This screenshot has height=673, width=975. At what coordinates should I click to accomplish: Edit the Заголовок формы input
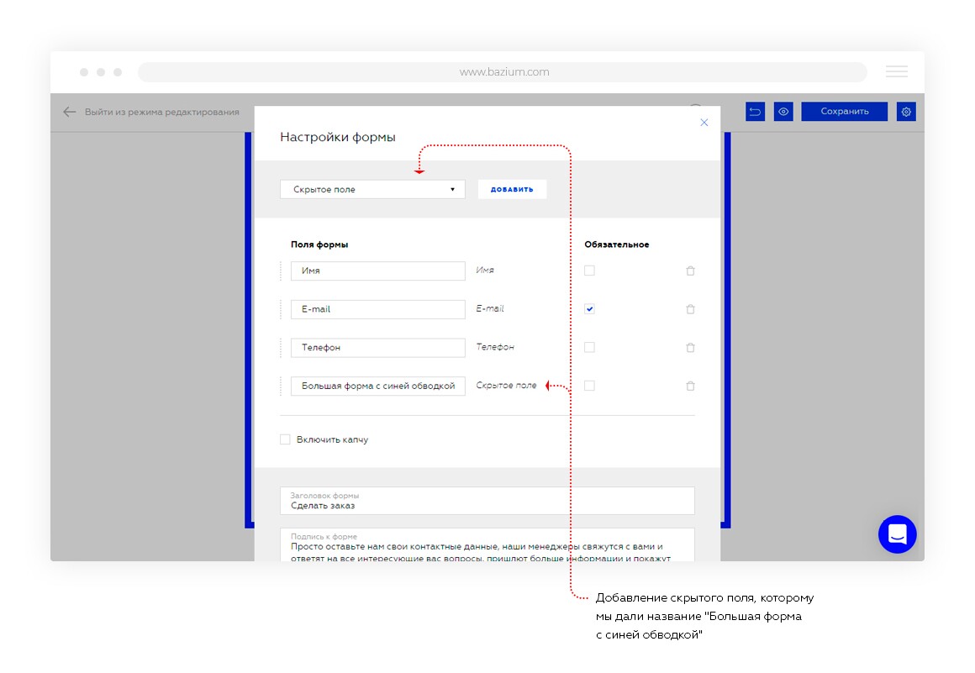(487, 501)
